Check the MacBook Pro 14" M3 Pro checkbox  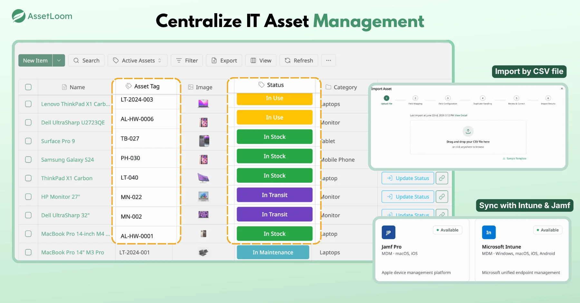28,252
